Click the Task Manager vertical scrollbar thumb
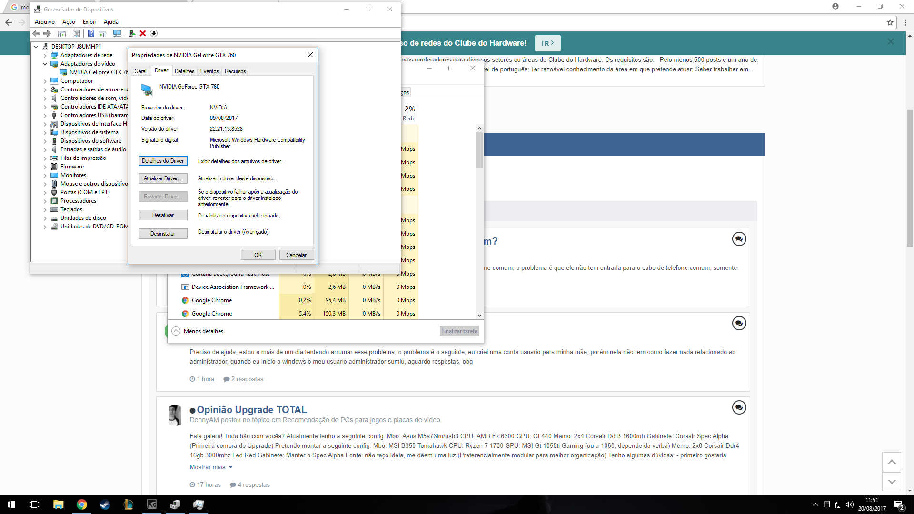 click(x=479, y=150)
